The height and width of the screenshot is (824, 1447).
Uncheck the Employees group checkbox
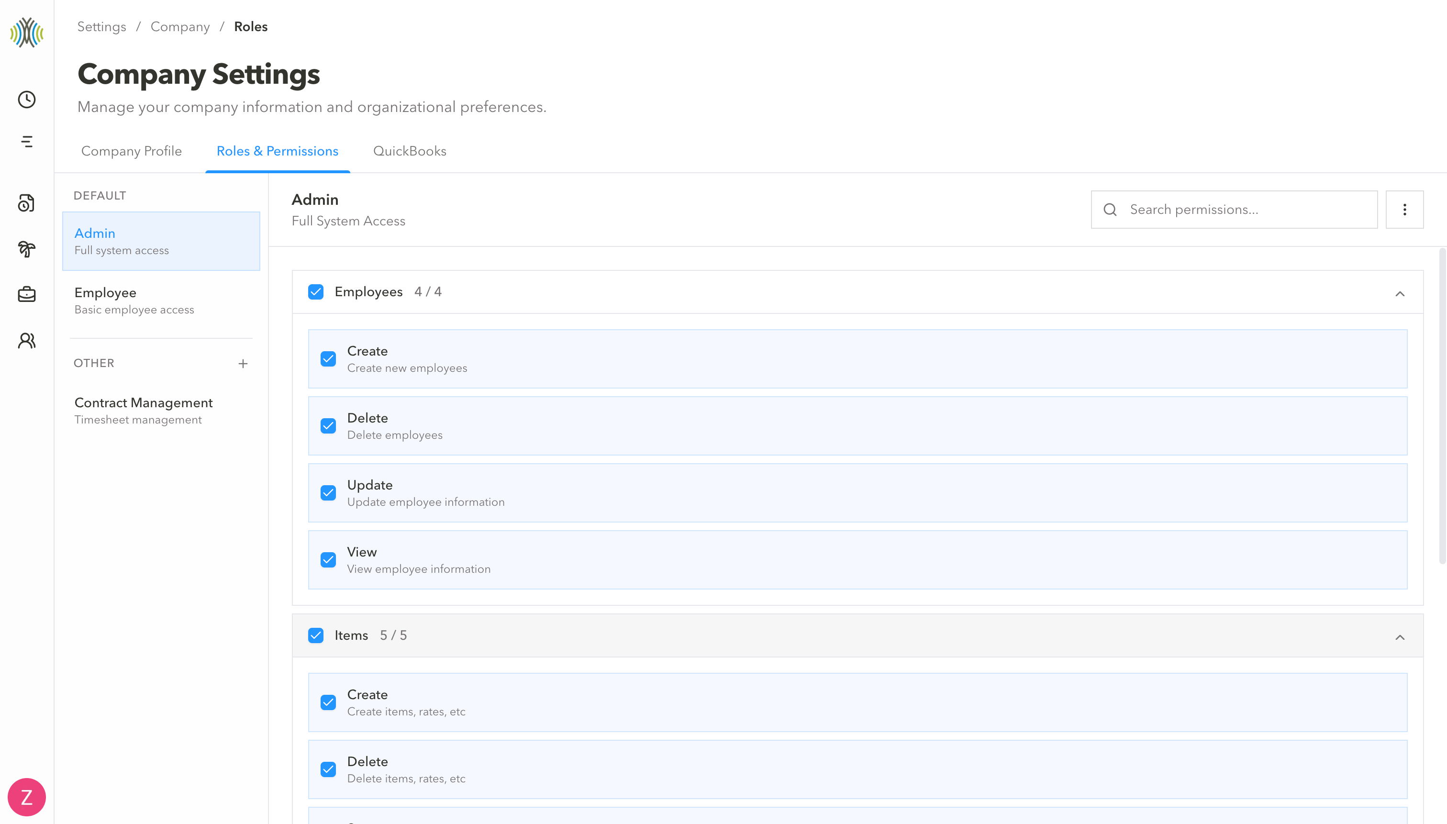coord(316,292)
